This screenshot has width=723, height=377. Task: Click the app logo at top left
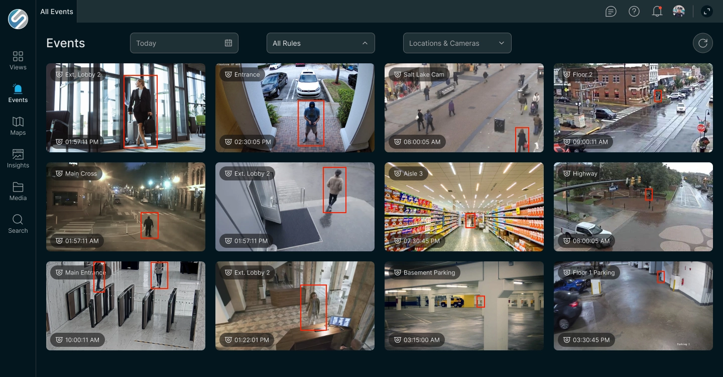click(x=18, y=19)
